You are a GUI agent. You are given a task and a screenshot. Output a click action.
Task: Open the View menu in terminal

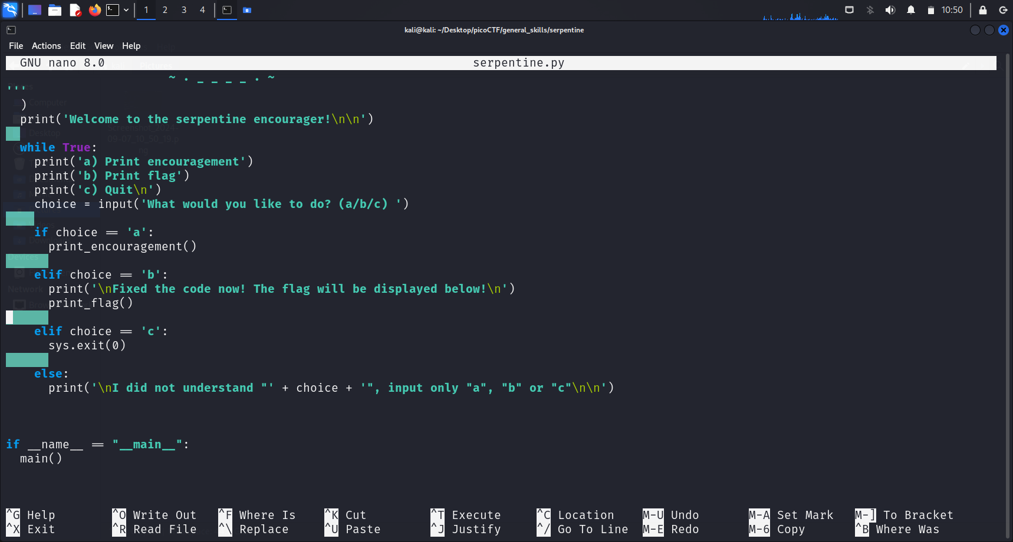point(103,46)
